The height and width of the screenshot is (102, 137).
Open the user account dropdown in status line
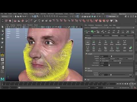112,16
